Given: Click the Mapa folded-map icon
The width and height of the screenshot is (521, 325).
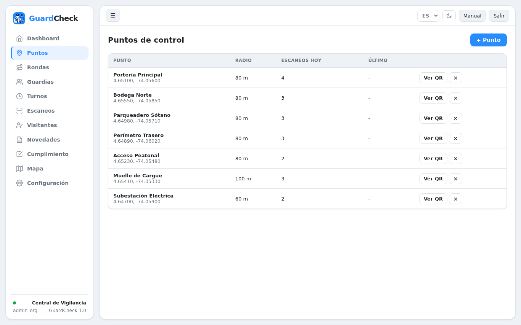Looking at the screenshot, I should (x=19, y=169).
